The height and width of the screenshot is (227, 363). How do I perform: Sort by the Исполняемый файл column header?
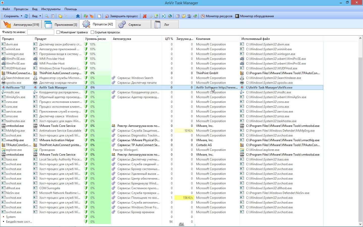281,39
